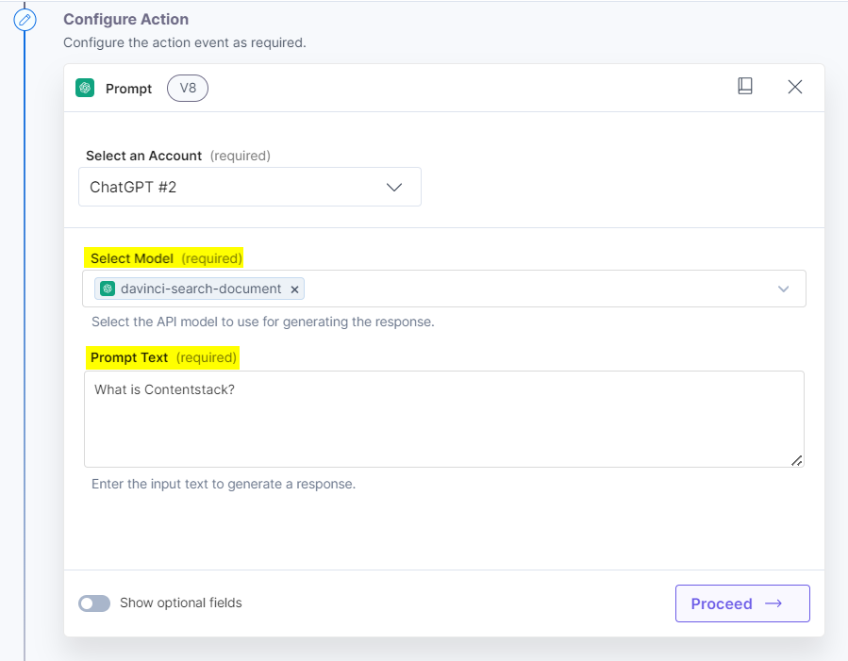
Task: Select the davinci-search-document tag text
Action: 201,289
